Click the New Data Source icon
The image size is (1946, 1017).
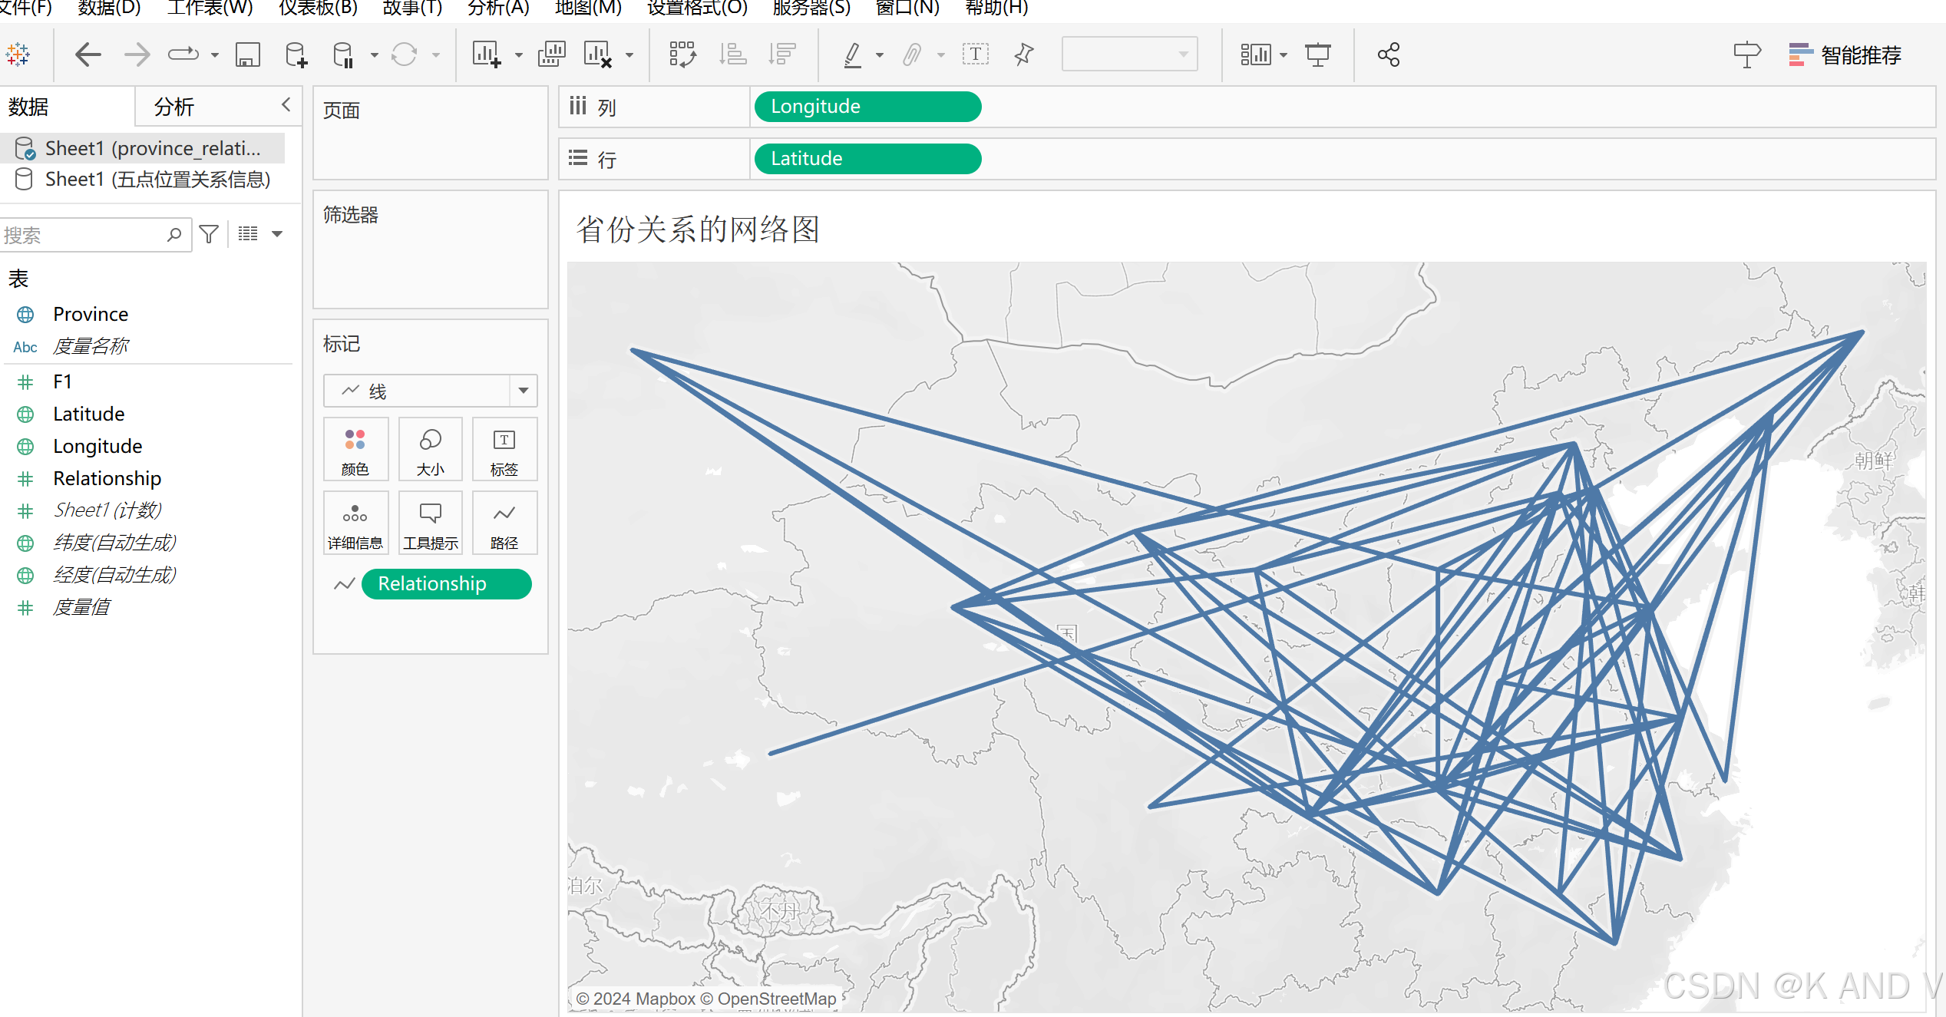point(296,55)
